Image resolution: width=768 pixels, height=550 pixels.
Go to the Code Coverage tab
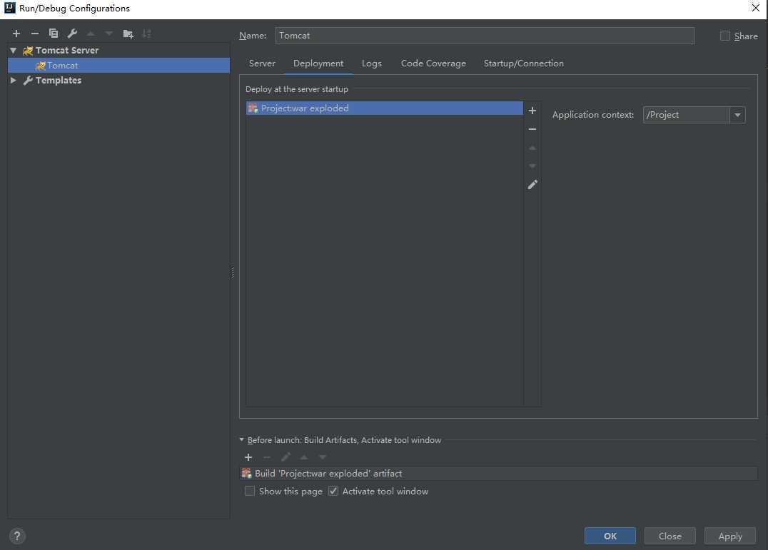point(433,63)
